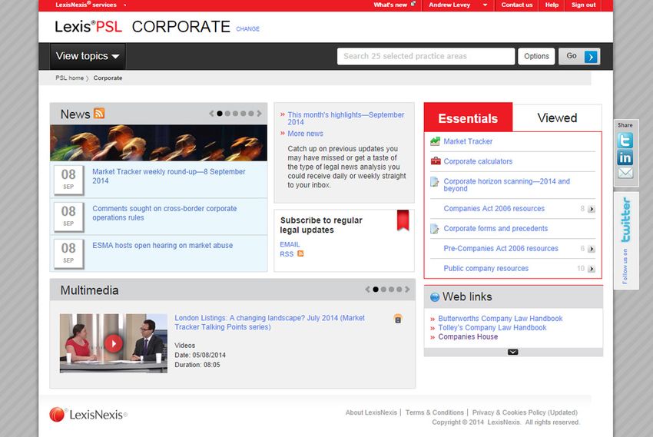Click the Web links globe icon

[x=435, y=296]
